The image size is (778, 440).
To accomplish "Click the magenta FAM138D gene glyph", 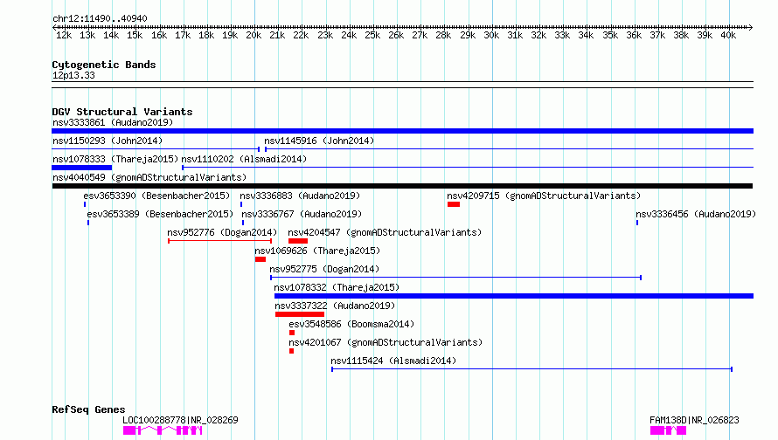I will click(669, 430).
